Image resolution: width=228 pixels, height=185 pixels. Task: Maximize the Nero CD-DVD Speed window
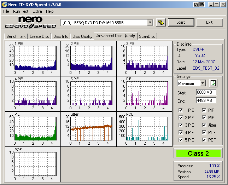[217, 5]
